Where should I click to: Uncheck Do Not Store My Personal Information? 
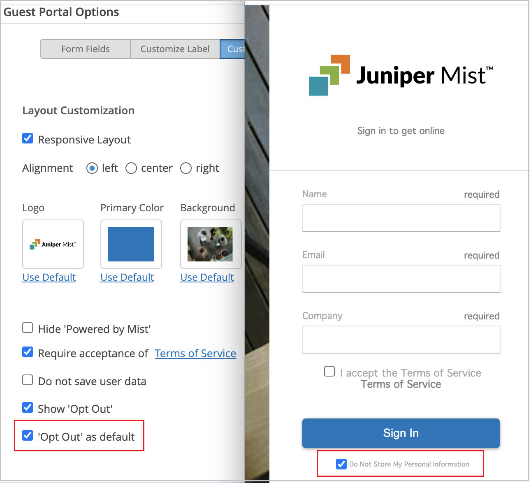(341, 464)
